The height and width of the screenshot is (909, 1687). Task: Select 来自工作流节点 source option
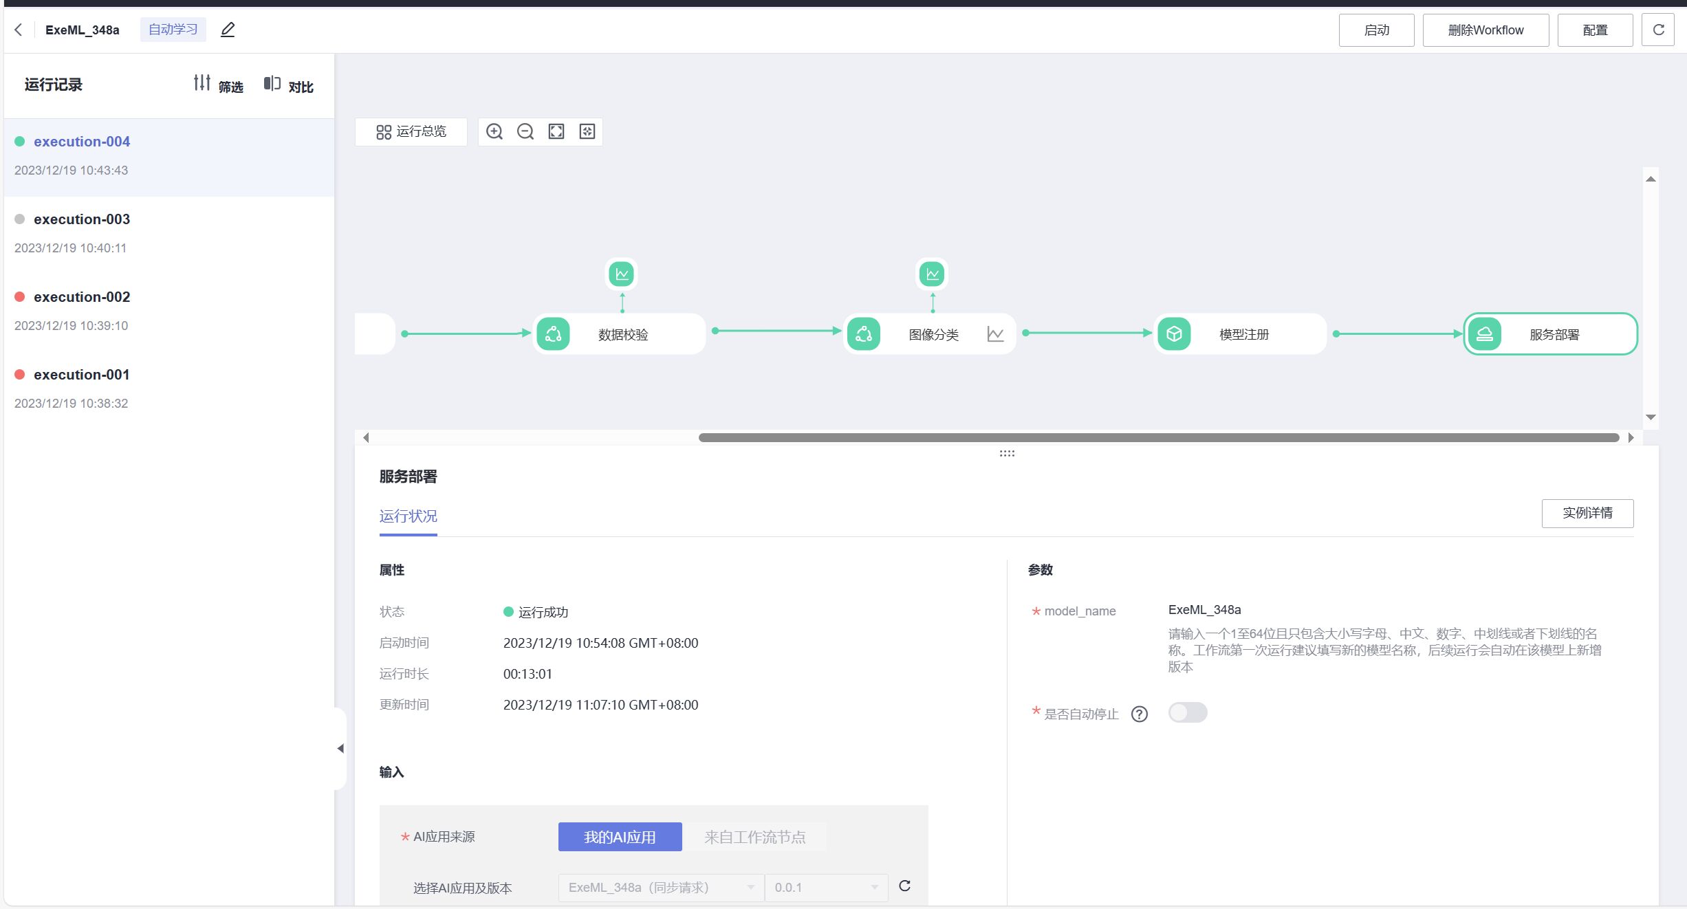754,837
